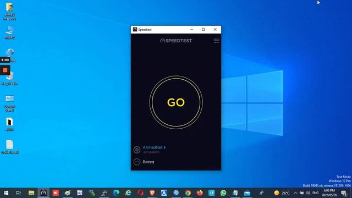Open the Speedtest hamburger menu
The width and height of the screenshot is (352, 198).
coord(216,41)
